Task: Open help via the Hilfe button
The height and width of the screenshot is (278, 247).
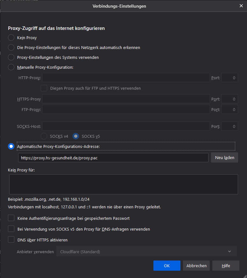Action: click(226, 266)
